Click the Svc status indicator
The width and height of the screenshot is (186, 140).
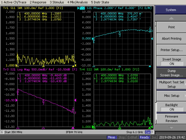154,137
